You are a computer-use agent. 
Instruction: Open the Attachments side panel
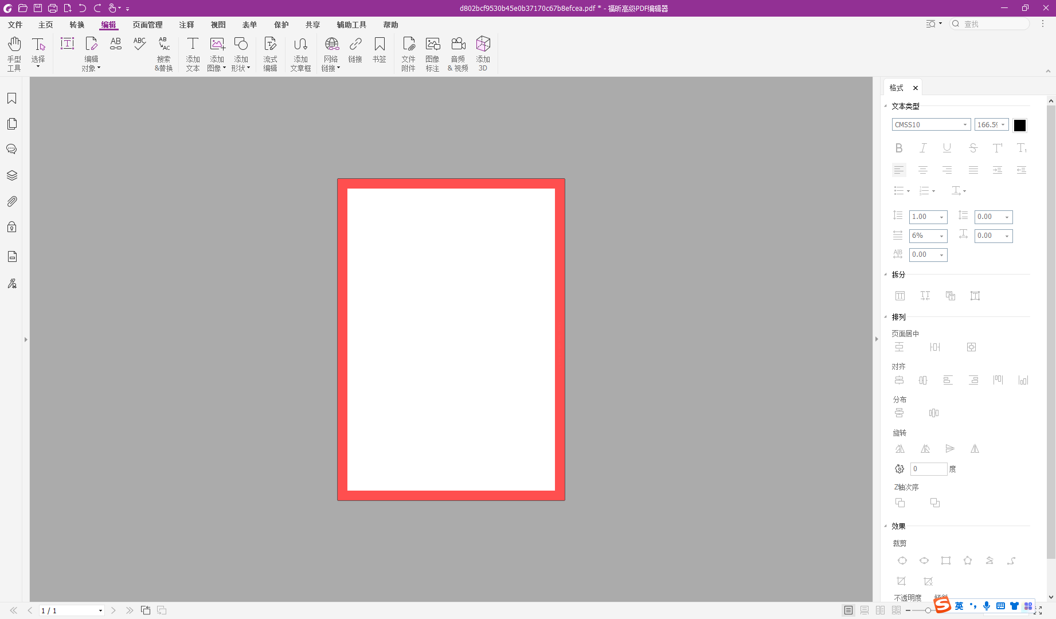[11, 201]
